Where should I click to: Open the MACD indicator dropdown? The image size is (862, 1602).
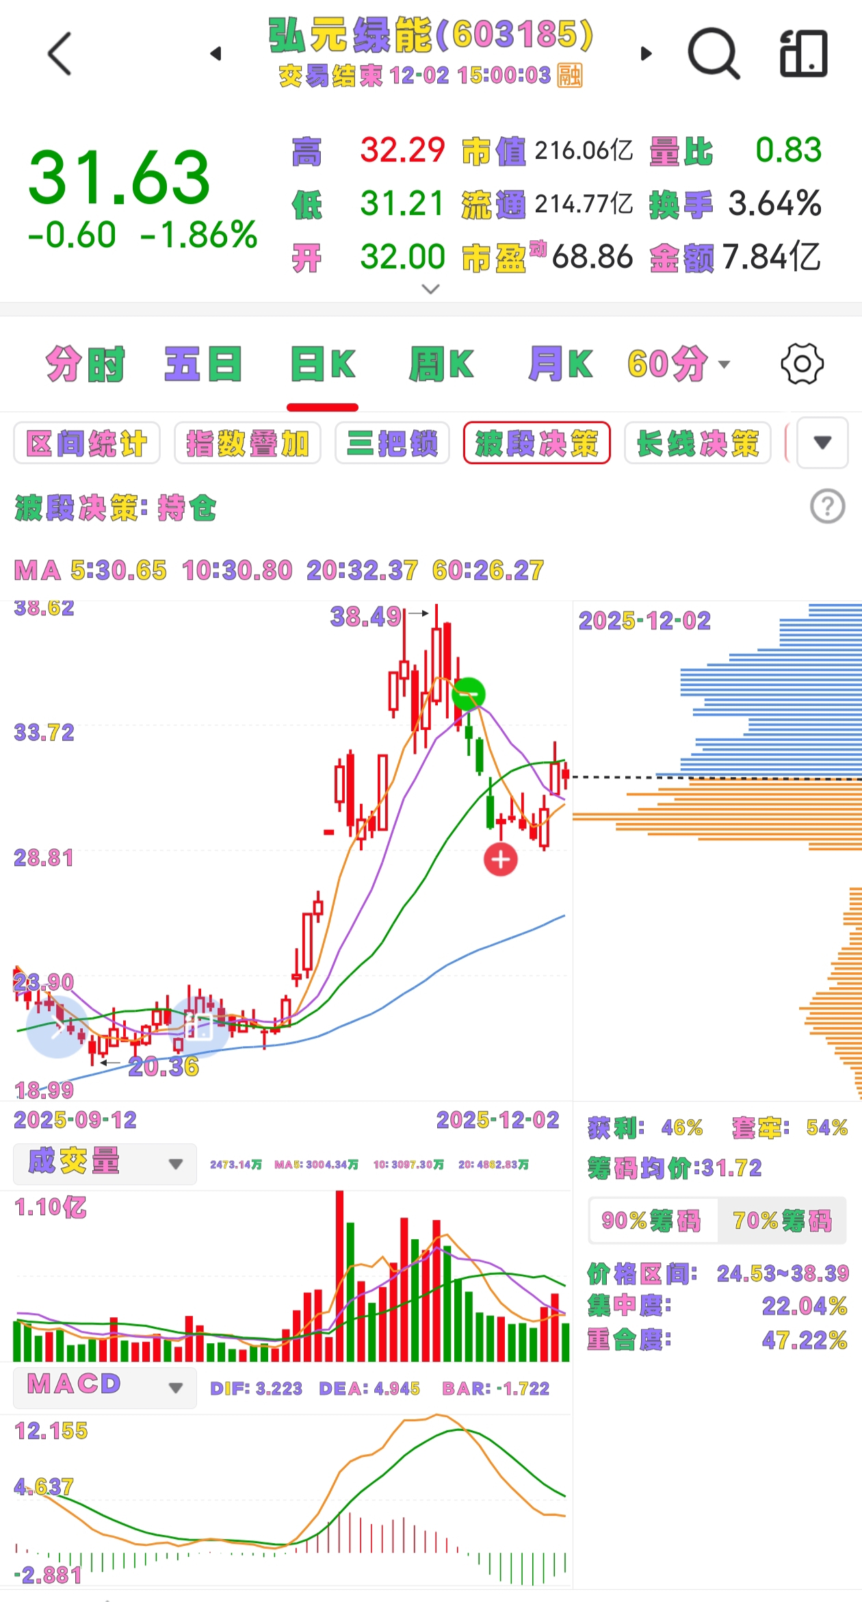click(x=105, y=1388)
